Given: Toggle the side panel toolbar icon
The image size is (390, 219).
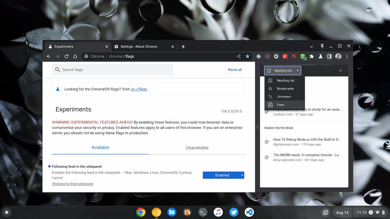Looking at the screenshot, I should click(329, 56).
